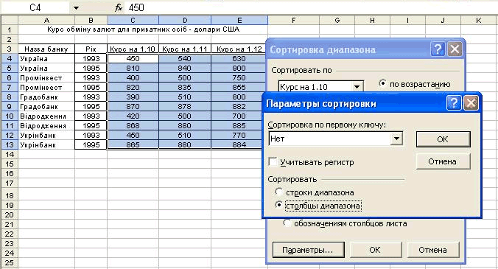
Task: Click the Курс на 1.10 header cell
Action: pos(133,49)
